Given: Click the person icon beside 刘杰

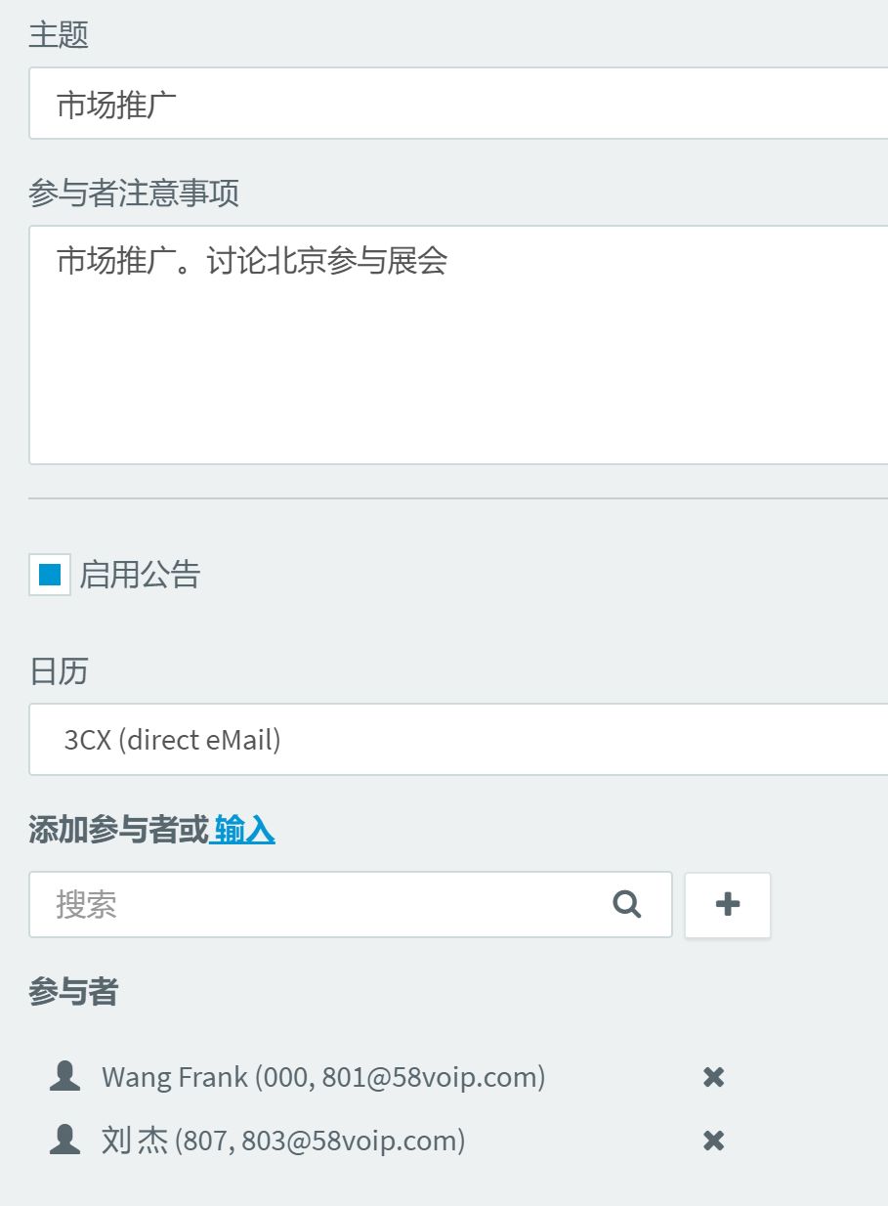Looking at the screenshot, I should 64,1140.
